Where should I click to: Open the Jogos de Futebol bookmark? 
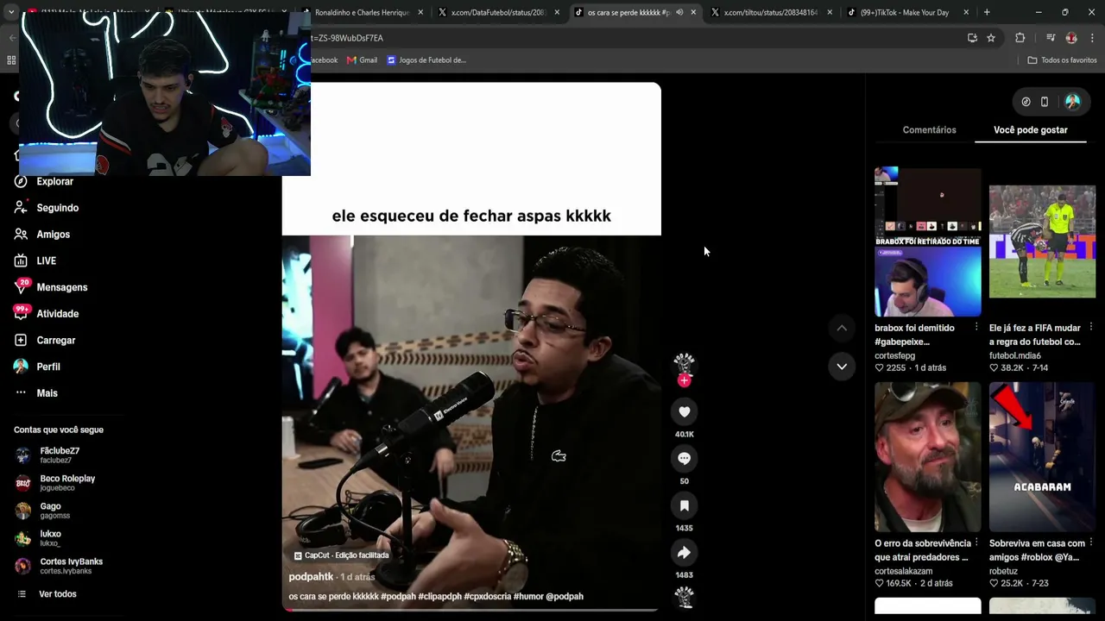(426, 60)
